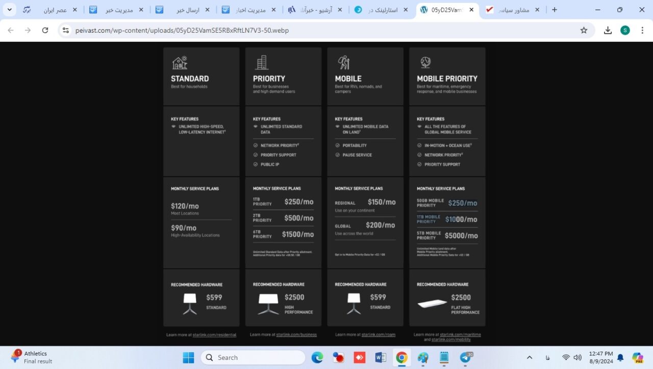Click the starlink.com/business link text

click(x=296, y=335)
